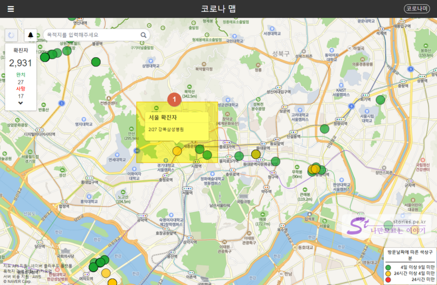The image size is (437, 285).
Task: Open the NAVER Corp. copyright link
Action: click(x=17, y=281)
